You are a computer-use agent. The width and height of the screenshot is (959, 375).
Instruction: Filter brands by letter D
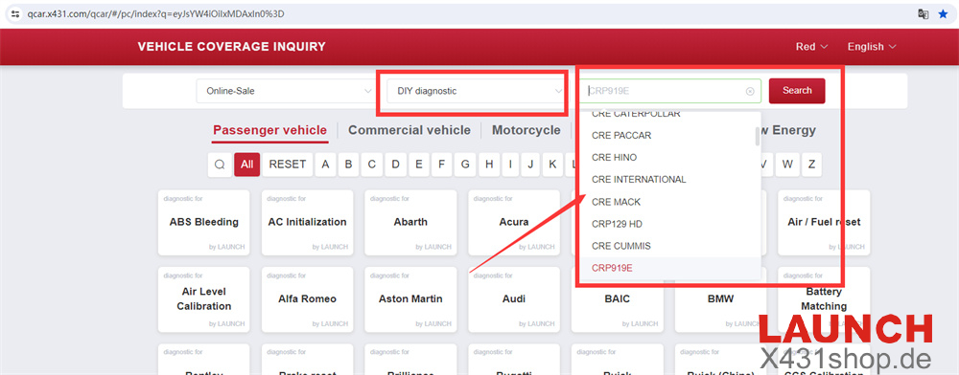tap(395, 165)
